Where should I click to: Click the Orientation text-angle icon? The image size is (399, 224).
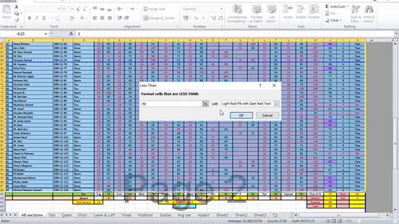120,9
